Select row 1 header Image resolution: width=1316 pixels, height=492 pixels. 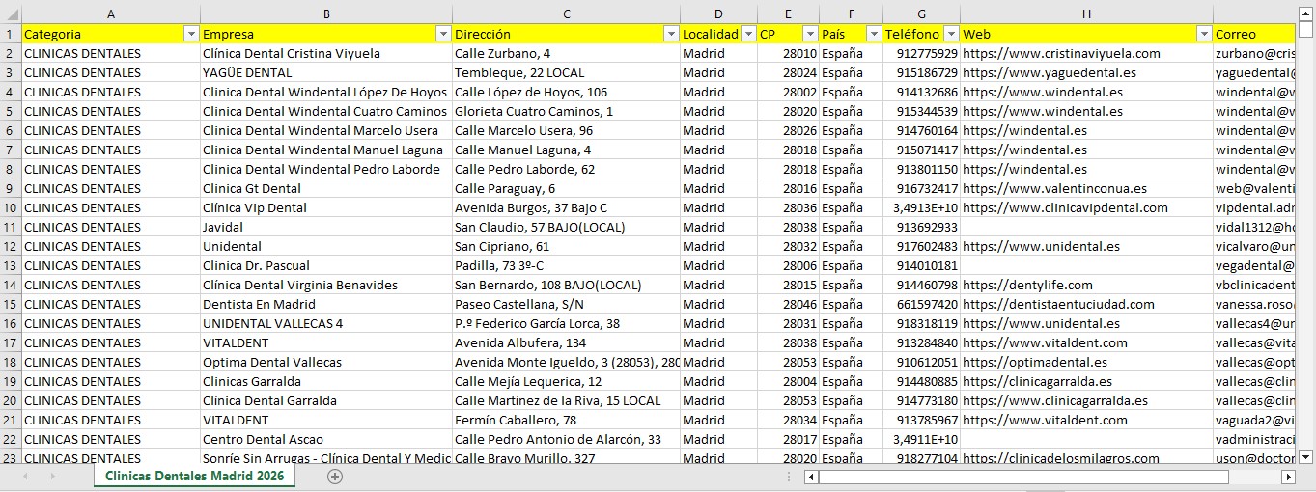point(11,34)
